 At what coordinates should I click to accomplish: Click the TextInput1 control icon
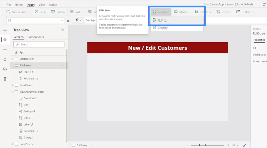(x=21, y=111)
